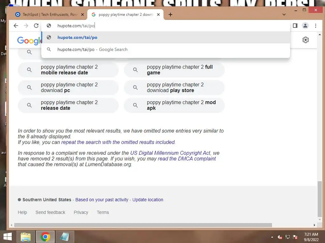This screenshot has width=325, height=243.
Task: Click Send feedback in footer
Action: pos(50,212)
